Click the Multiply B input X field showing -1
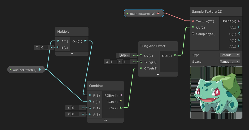The width and height of the screenshot is (249, 130). coord(44,47)
